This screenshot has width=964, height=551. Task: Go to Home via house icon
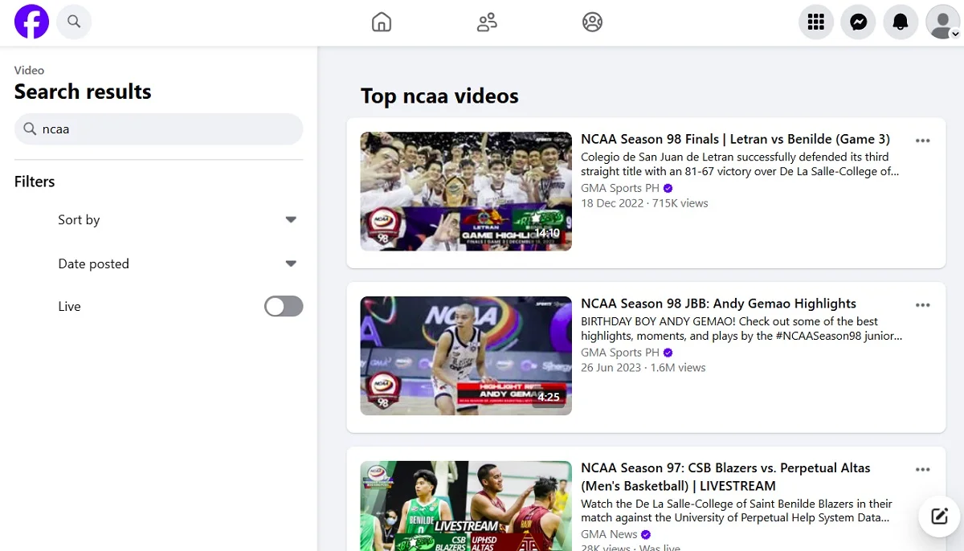(382, 22)
